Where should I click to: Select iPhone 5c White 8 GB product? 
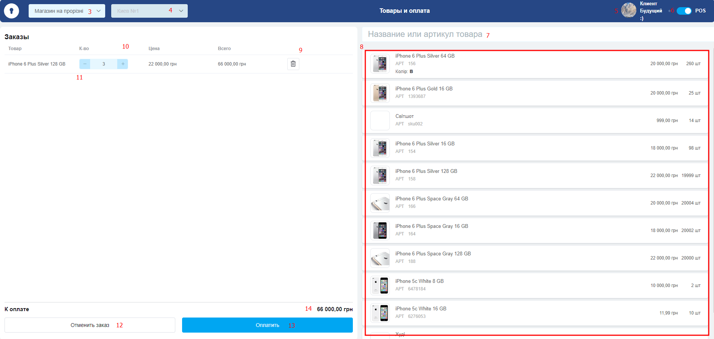click(535, 286)
